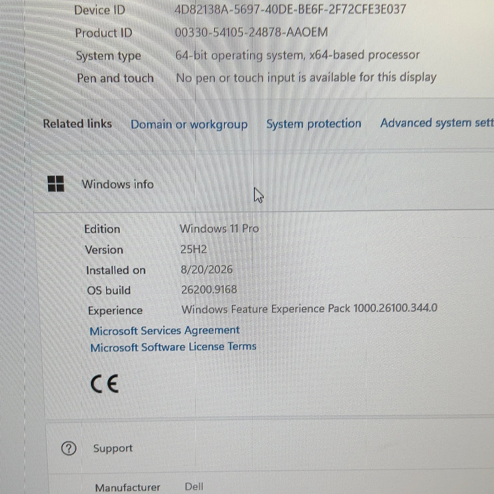The height and width of the screenshot is (494, 494).
Task: Click the installed on date 8/20/2026
Action: [x=207, y=269]
